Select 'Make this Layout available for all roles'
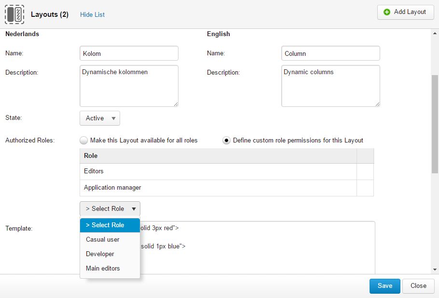This screenshot has height=298, width=439. [x=83, y=140]
